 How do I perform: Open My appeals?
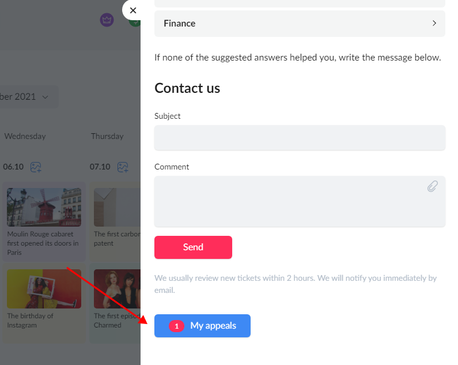pos(202,326)
